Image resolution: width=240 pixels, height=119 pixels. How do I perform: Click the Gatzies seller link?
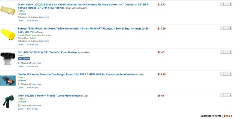coord(33,38)
